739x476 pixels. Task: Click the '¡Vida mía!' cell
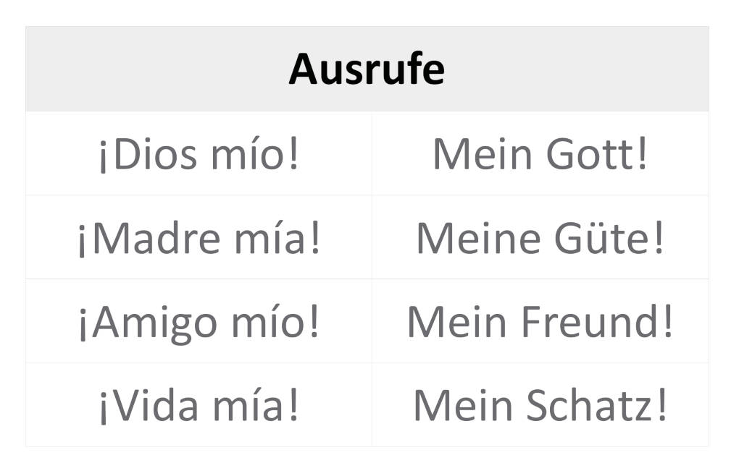(199, 406)
